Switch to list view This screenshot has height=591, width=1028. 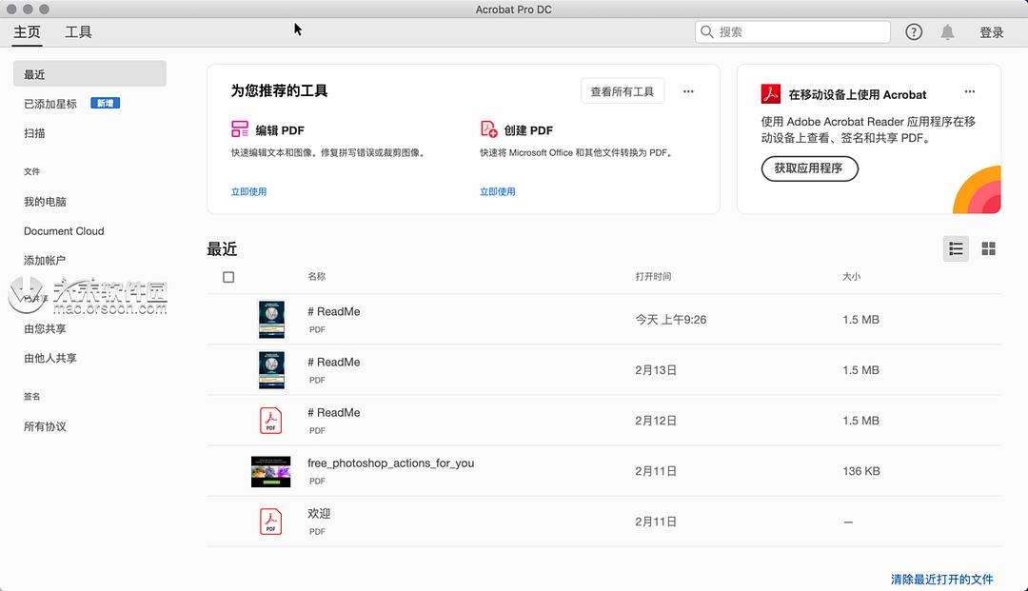pyautogui.click(x=956, y=248)
